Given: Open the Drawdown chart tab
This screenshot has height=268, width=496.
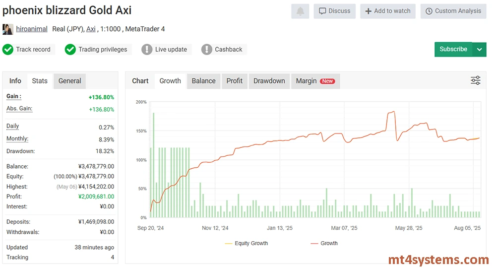Looking at the screenshot, I should (x=269, y=81).
